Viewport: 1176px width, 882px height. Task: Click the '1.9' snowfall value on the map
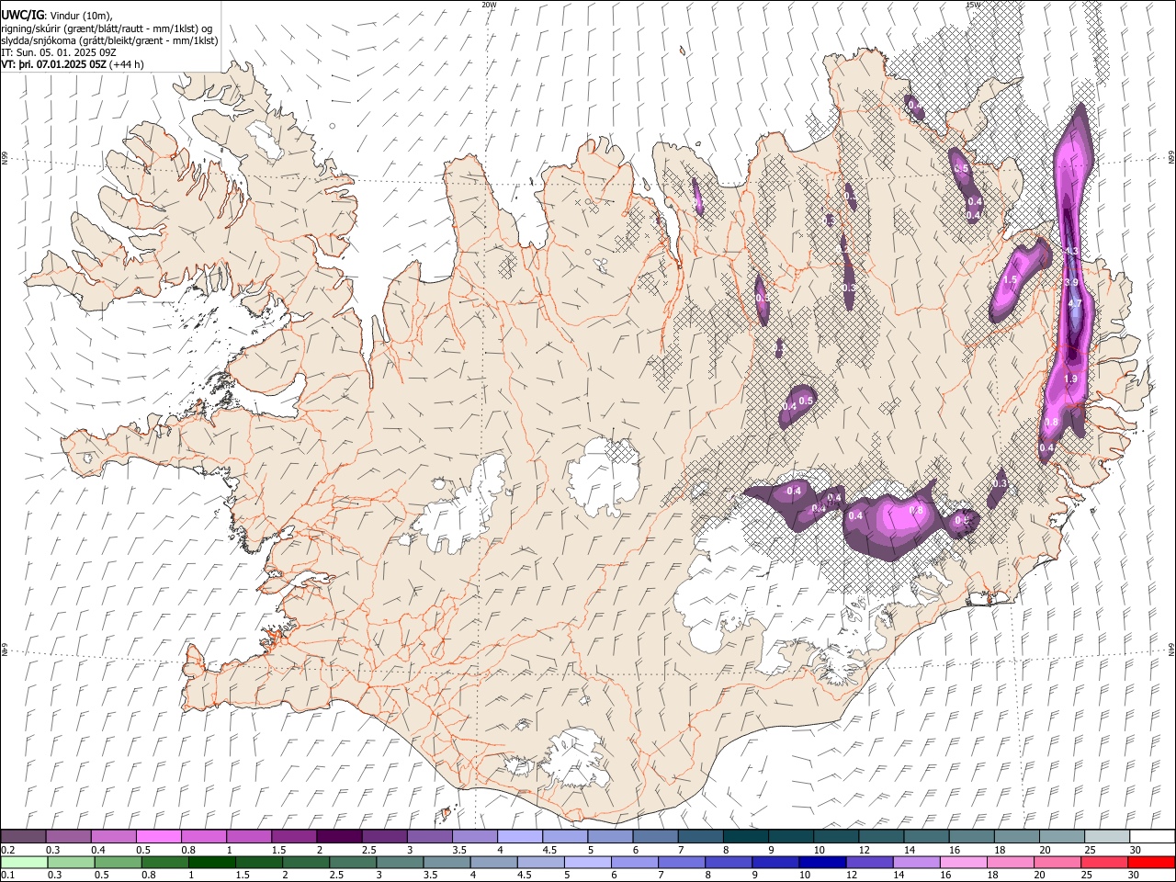[x=1070, y=379]
